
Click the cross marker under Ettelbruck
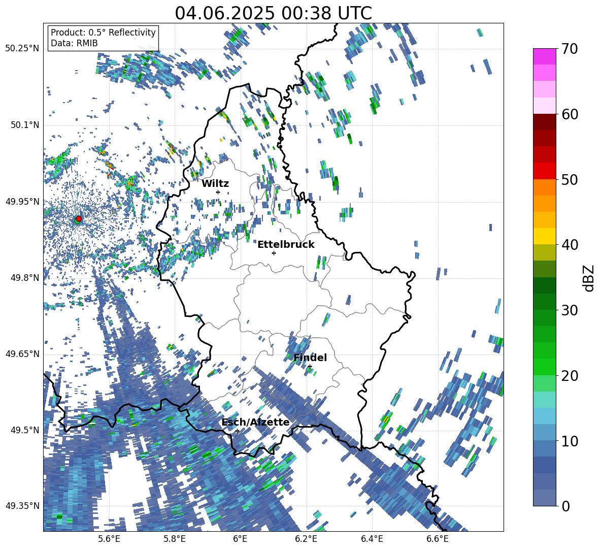click(274, 253)
